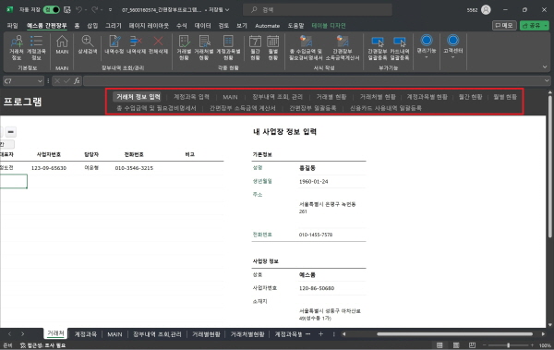Select birthdate value 1960-01-24
The image size is (554, 350).
[313, 181]
